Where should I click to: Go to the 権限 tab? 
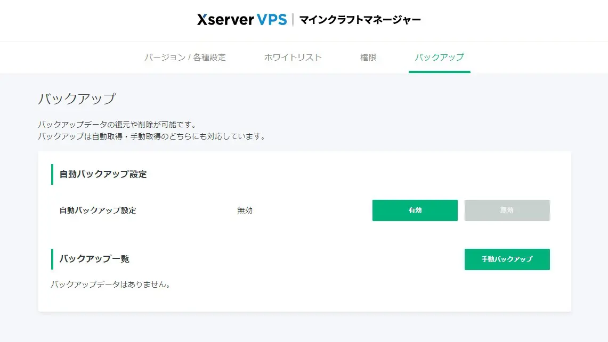click(x=368, y=57)
